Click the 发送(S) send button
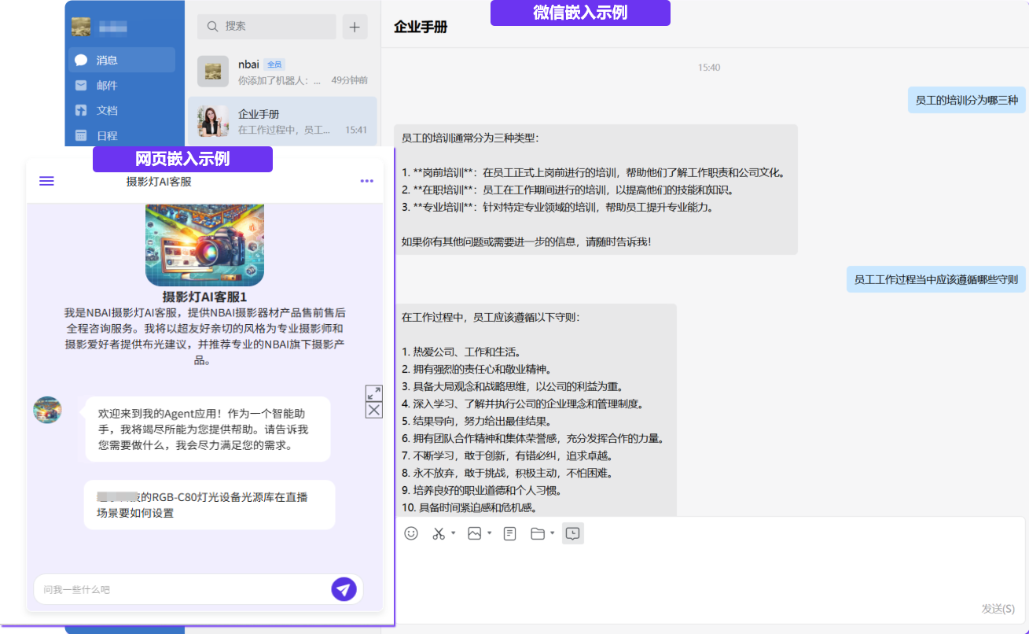 998,608
